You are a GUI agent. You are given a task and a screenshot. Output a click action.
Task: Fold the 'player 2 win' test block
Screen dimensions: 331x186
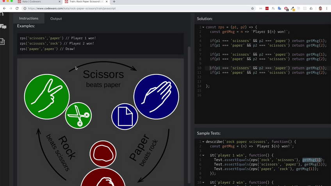[203, 182]
